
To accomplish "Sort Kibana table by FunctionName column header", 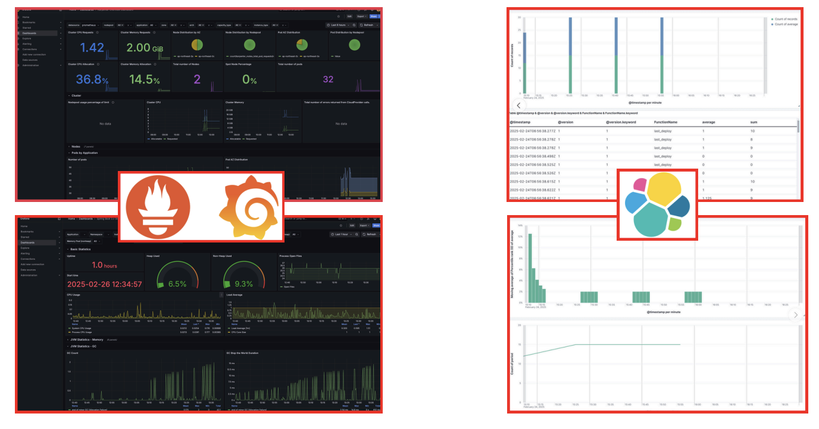I will [x=665, y=122].
